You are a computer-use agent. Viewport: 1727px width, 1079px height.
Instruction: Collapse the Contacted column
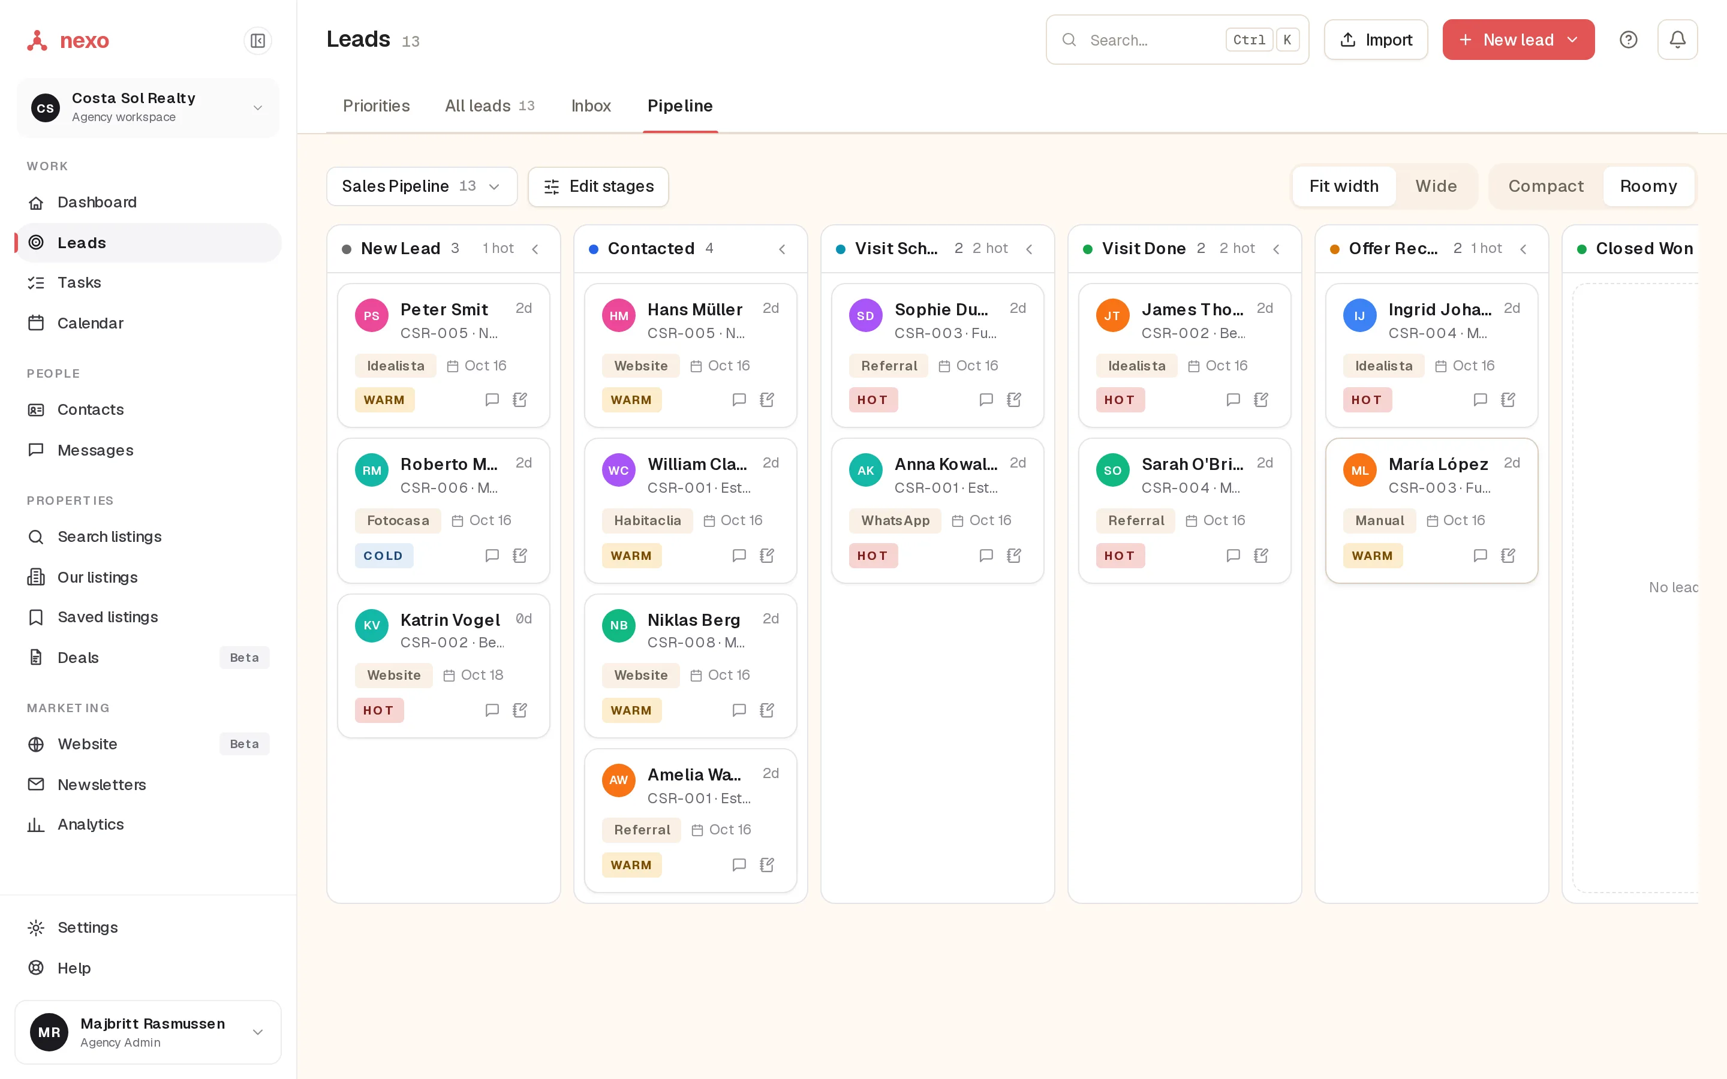click(782, 249)
